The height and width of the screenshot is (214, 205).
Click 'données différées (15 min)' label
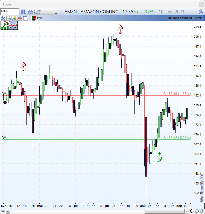point(185,18)
